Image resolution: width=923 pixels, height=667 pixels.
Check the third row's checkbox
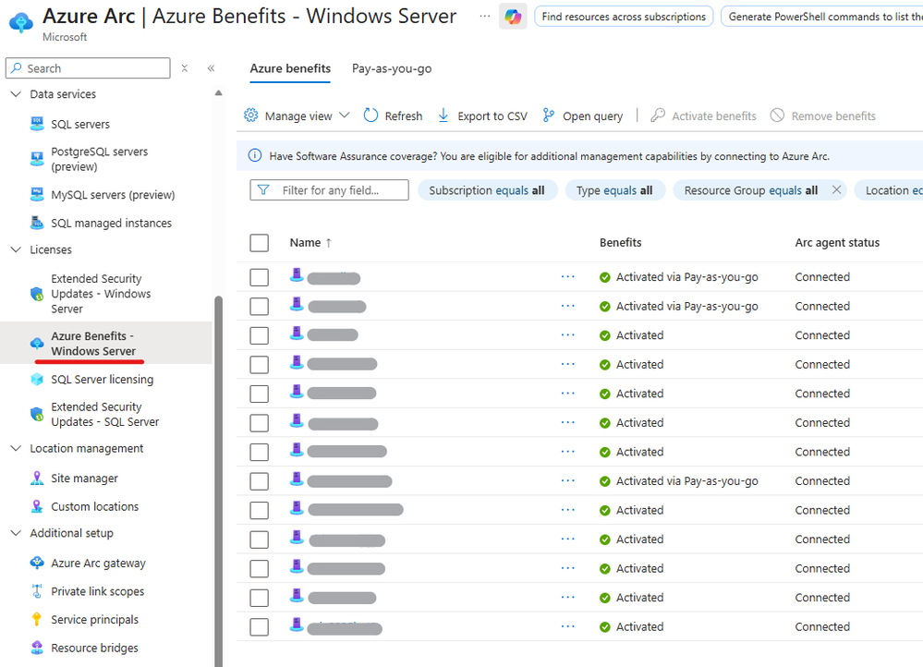pos(259,335)
